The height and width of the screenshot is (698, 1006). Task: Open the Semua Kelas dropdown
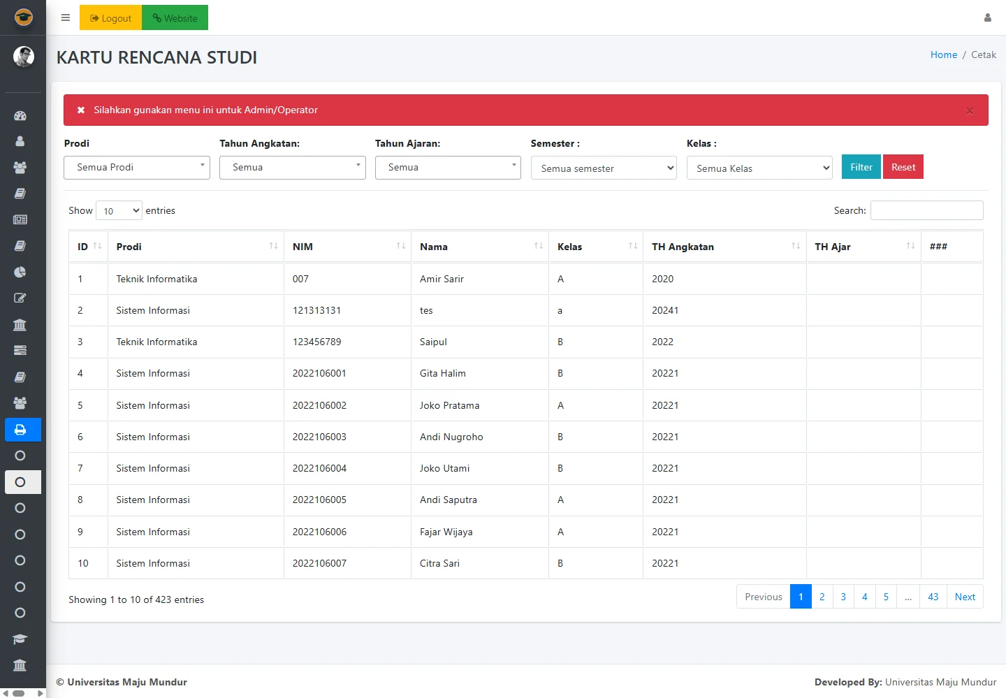coord(759,168)
